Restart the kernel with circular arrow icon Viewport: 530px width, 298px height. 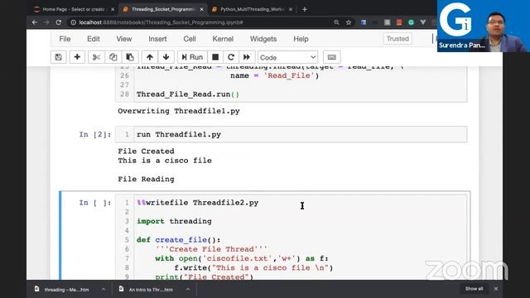click(231, 57)
